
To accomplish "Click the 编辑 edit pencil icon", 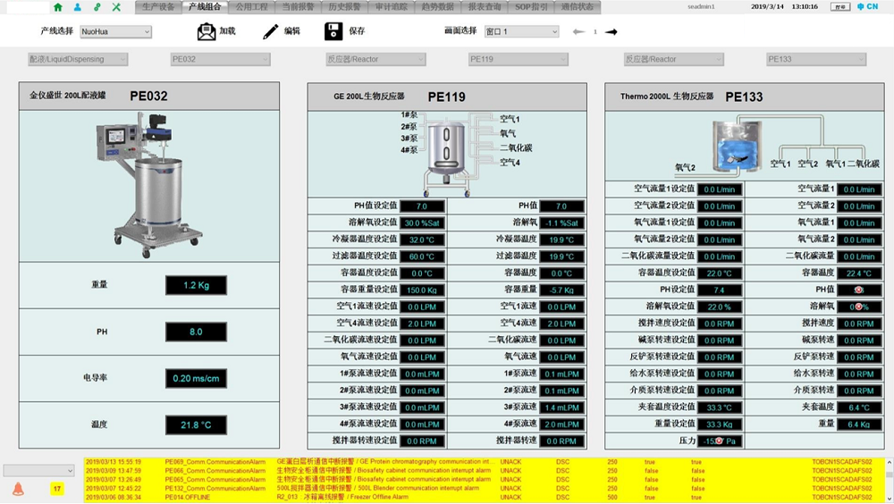I will coord(271,31).
